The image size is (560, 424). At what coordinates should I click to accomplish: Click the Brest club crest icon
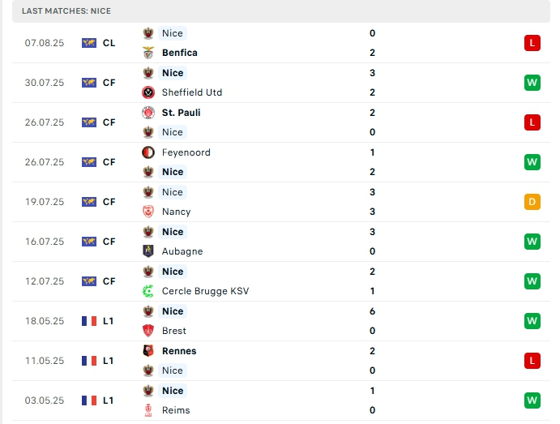click(148, 331)
